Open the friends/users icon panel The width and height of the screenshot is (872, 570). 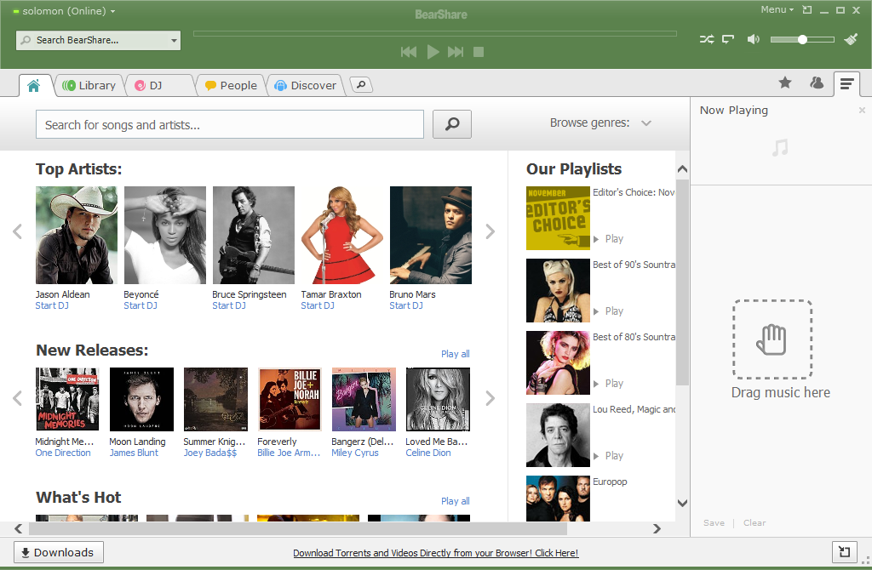(x=817, y=83)
